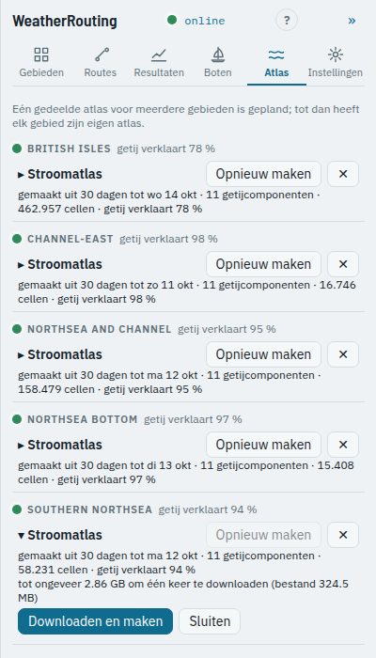Expand the British Isles Stroomatlas details
Image resolution: width=376 pixels, height=658 pixels.
60,174
